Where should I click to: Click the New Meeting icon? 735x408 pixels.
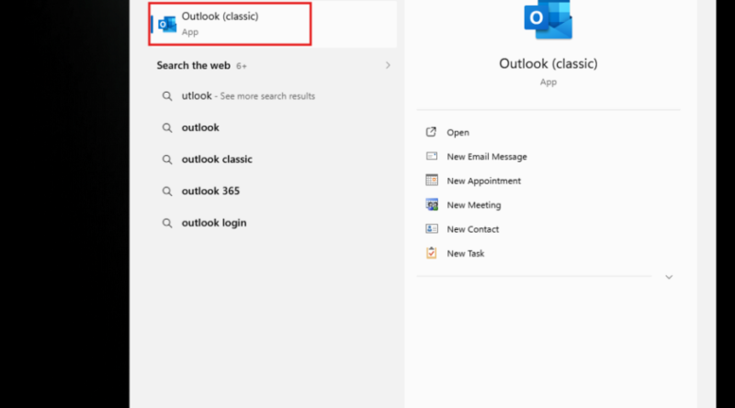431,204
